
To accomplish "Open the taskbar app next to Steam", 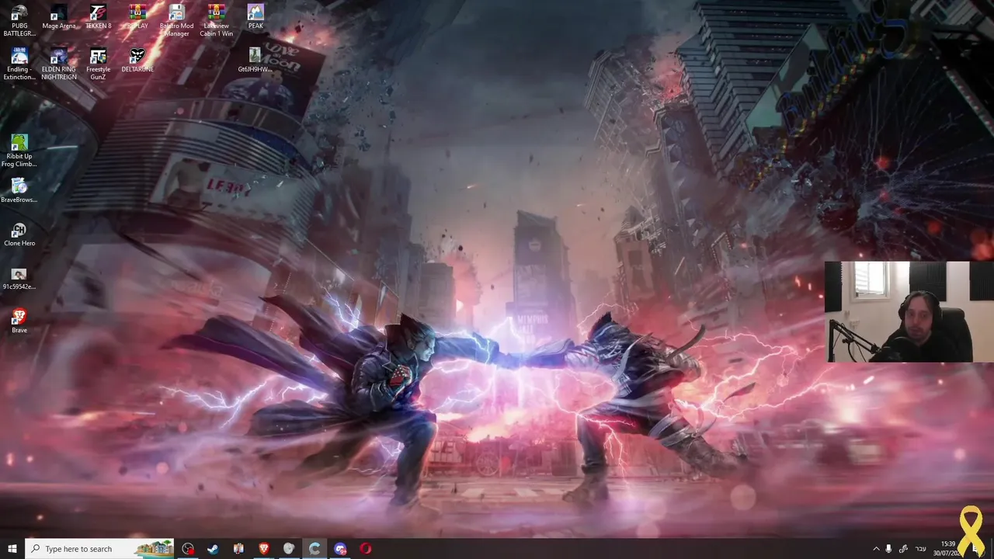I will [238, 548].
